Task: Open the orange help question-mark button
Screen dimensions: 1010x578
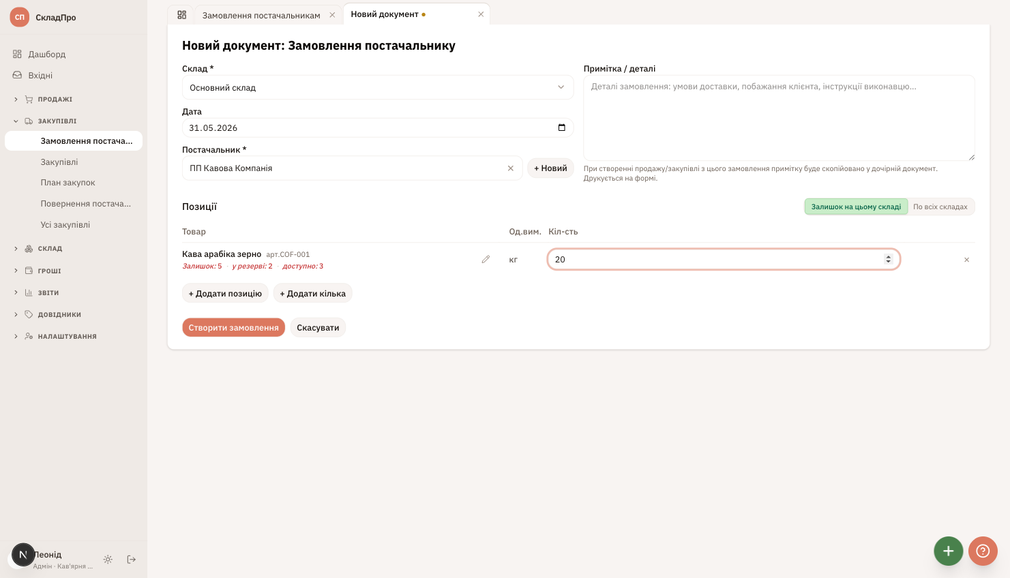Action: [x=983, y=551]
